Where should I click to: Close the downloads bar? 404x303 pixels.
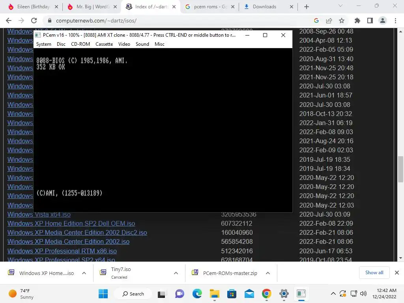[397, 273]
